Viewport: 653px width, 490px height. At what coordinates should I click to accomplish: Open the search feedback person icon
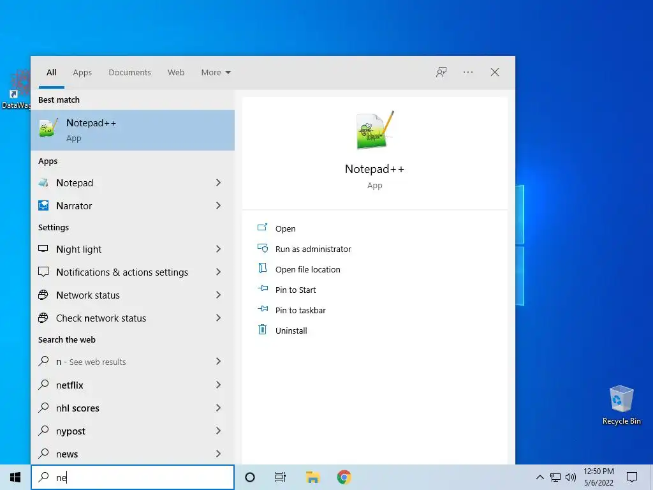pyautogui.click(x=441, y=72)
